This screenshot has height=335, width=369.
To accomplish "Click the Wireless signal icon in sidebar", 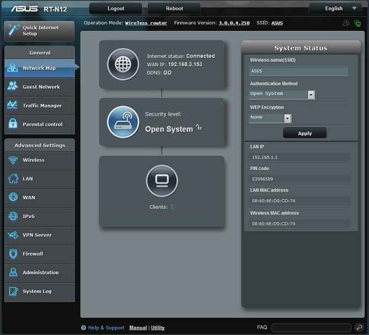I will 13,160.
